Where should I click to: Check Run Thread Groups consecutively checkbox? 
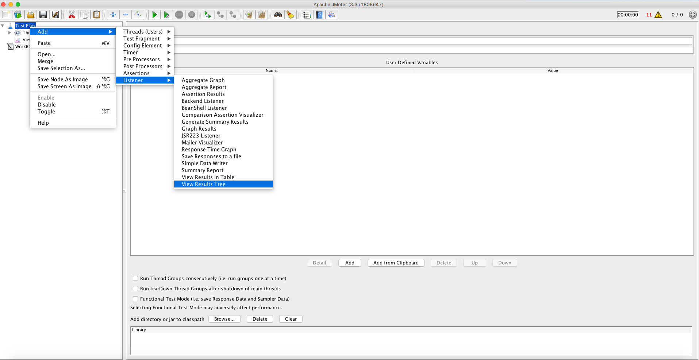[x=135, y=278]
